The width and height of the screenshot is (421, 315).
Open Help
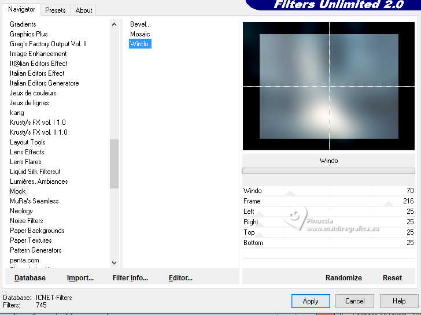[x=399, y=301]
